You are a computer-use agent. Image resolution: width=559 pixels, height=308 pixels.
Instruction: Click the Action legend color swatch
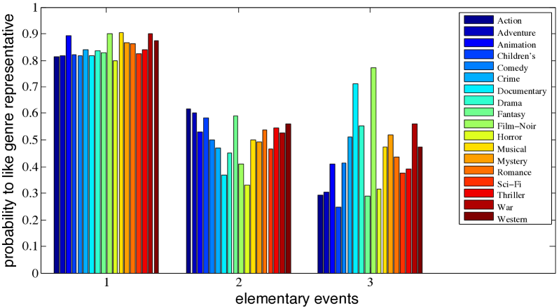478,20
